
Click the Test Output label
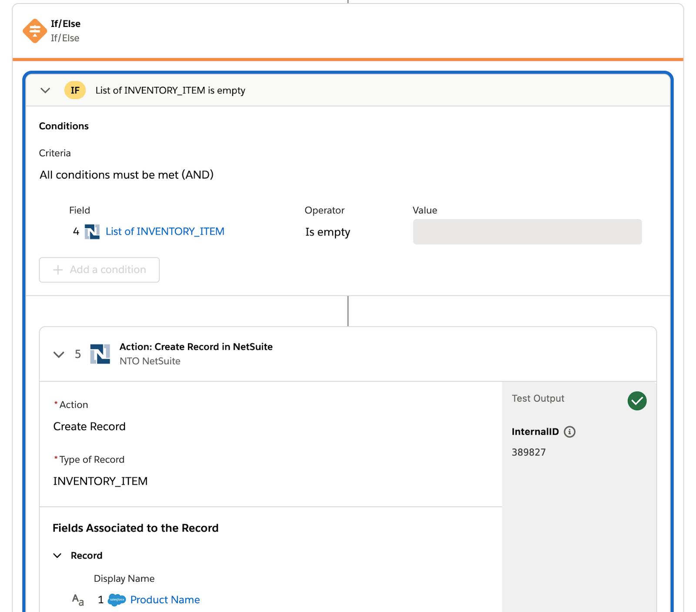pyautogui.click(x=538, y=399)
